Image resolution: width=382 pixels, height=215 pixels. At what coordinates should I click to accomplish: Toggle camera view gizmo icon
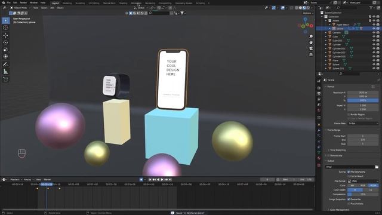coord(311,48)
